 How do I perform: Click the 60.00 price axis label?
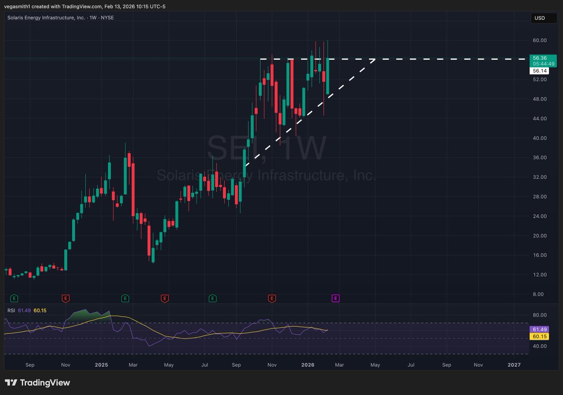coord(540,40)
